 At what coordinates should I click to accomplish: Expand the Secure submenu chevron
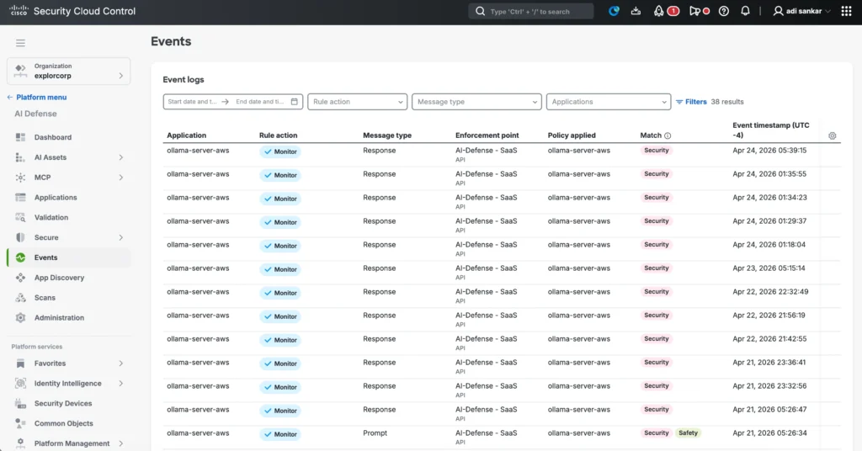click(x=121, y=238)
